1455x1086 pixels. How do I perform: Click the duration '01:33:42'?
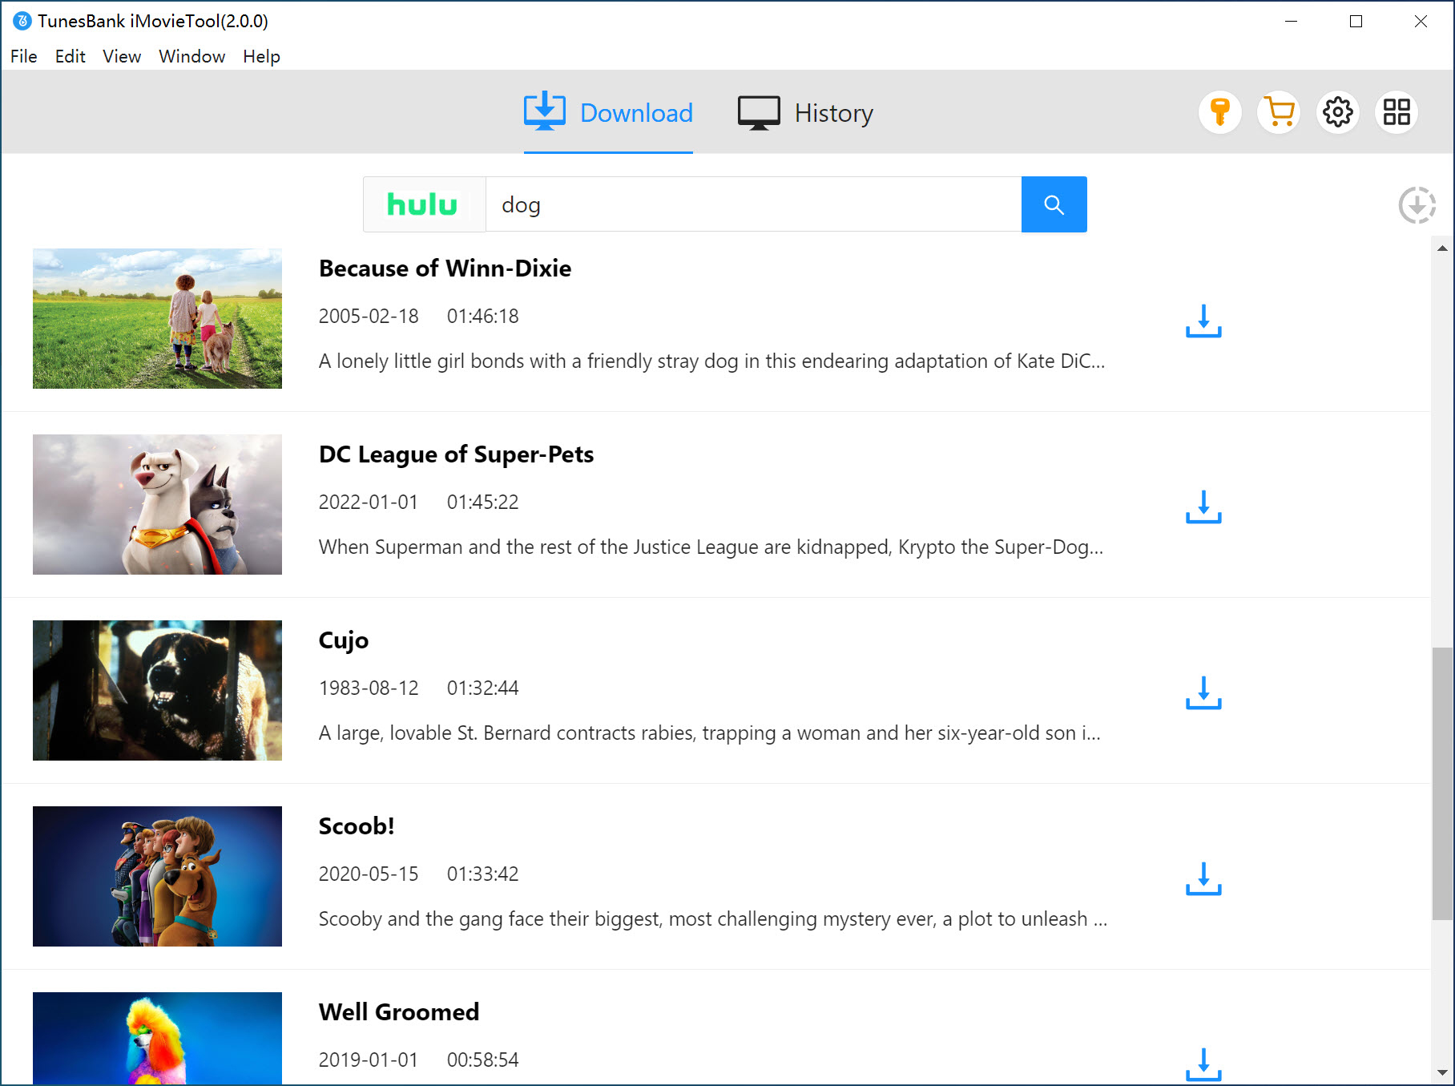pyautogui.click(x=482, y=874)
